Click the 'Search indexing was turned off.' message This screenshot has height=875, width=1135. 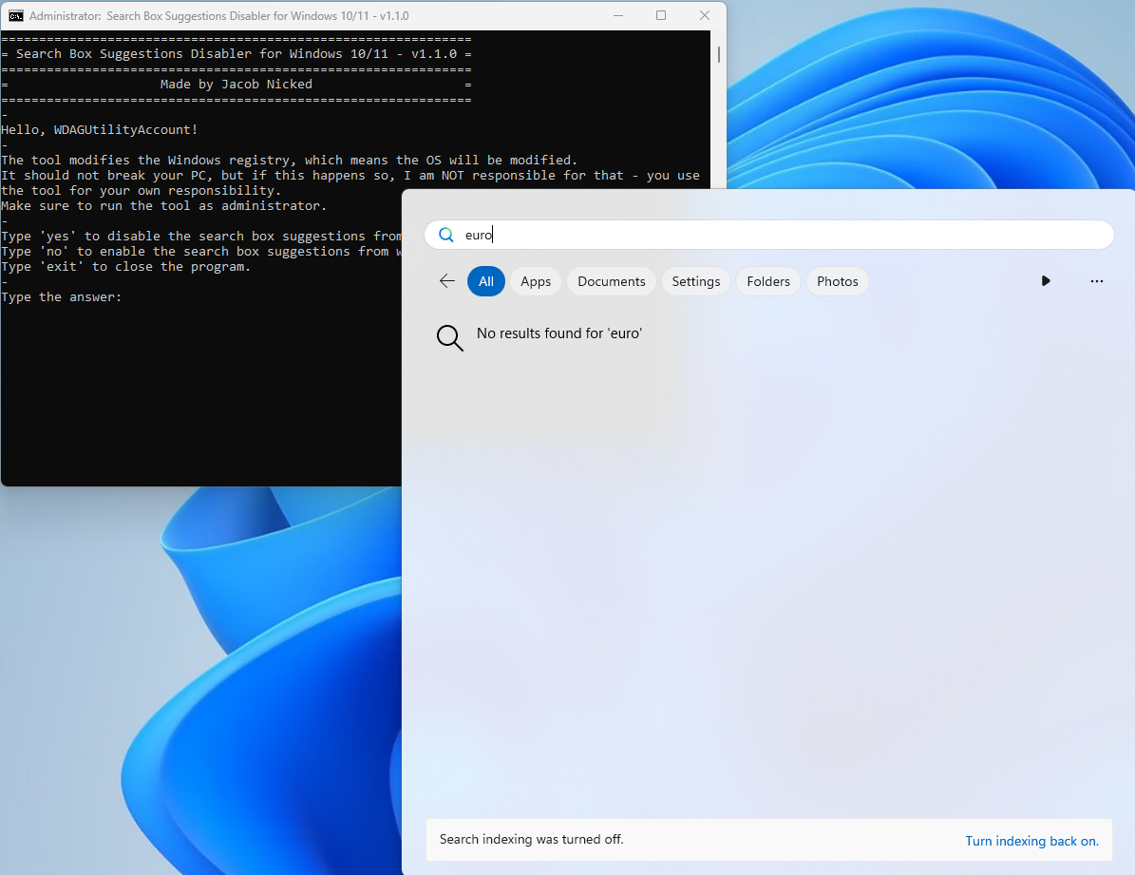click(531, 839)
